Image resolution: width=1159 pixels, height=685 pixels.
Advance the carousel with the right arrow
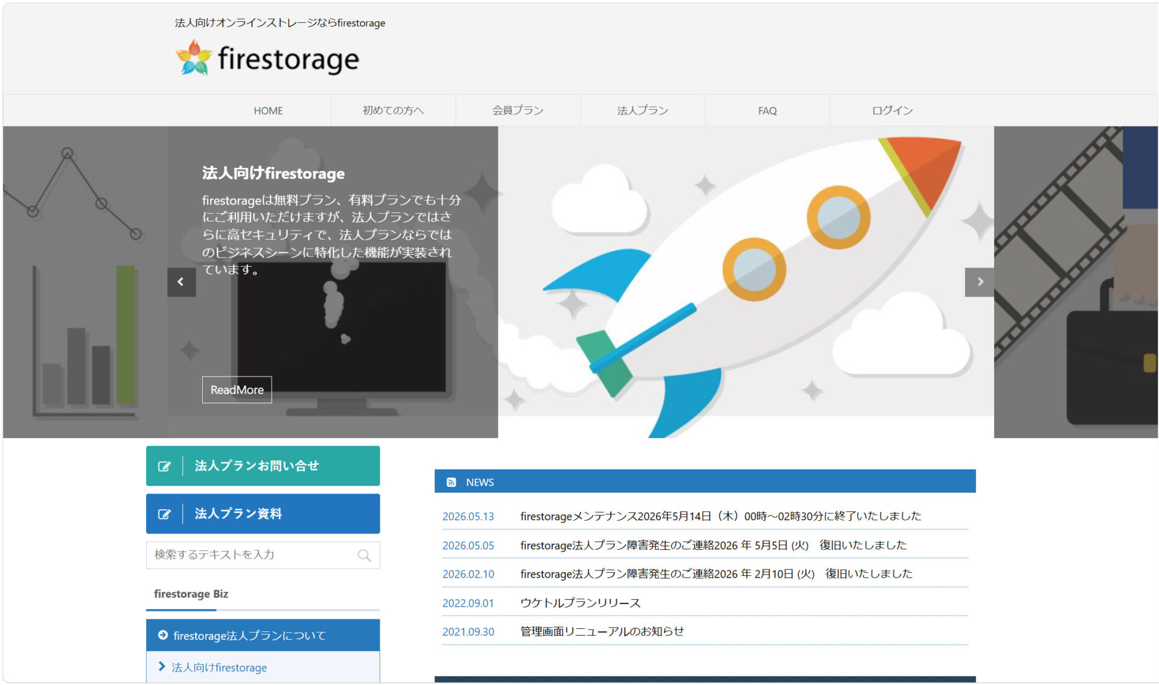(979, 282)
